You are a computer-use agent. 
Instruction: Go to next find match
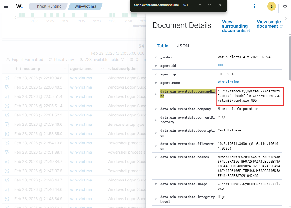[210, 5]
